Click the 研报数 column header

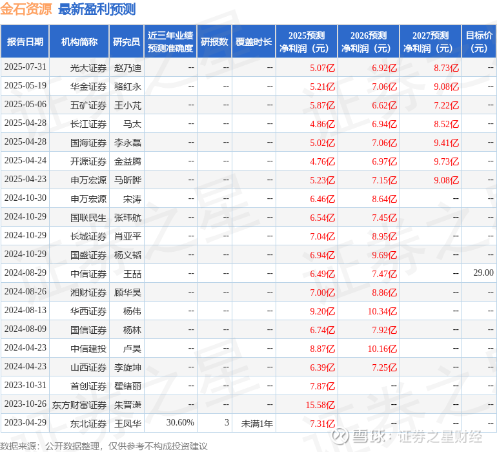point(214,41)
